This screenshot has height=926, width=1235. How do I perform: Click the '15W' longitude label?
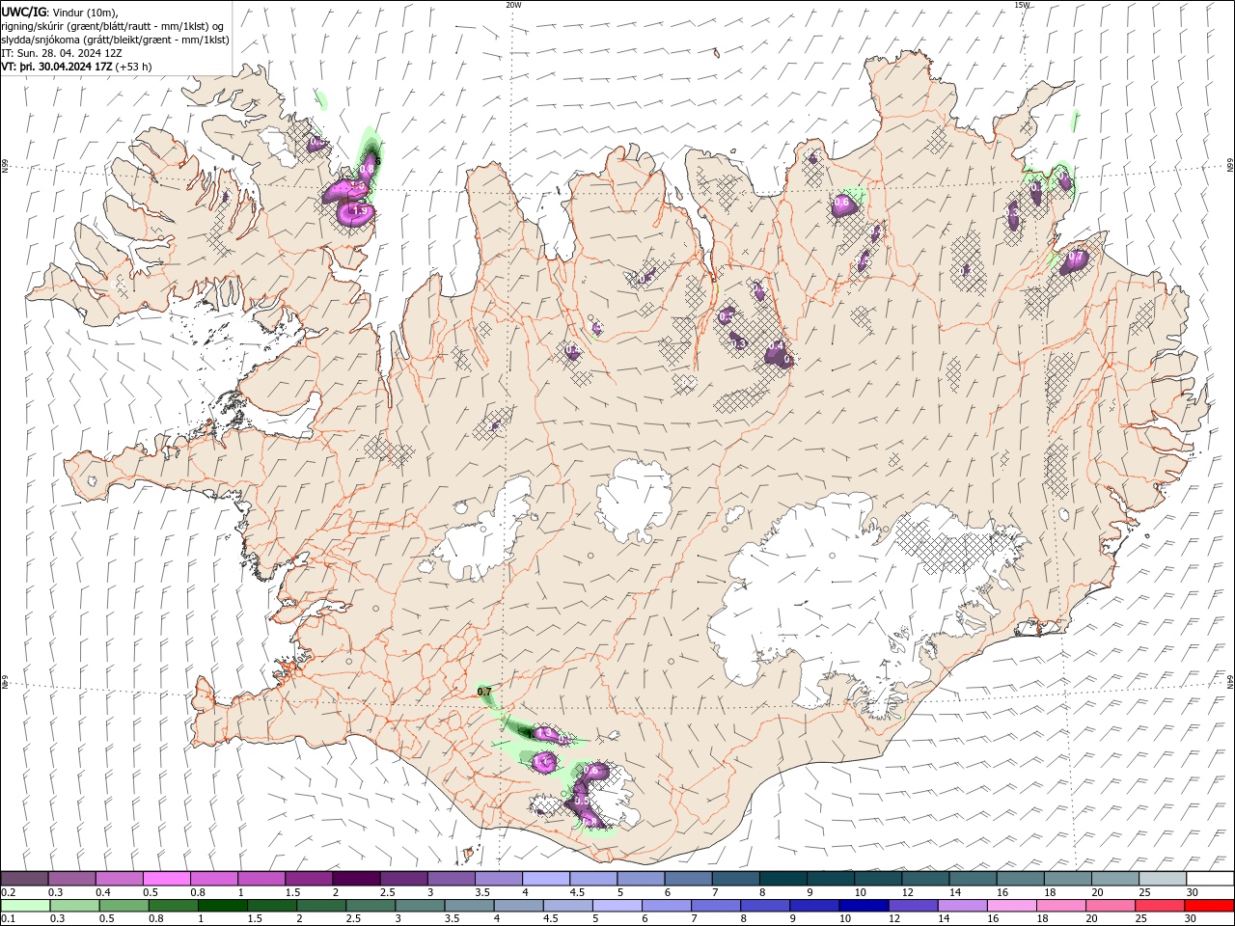coord(1022,5)
